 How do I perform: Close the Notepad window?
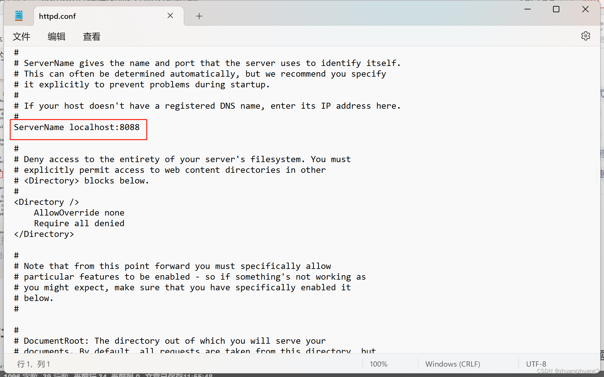(585, 9)
